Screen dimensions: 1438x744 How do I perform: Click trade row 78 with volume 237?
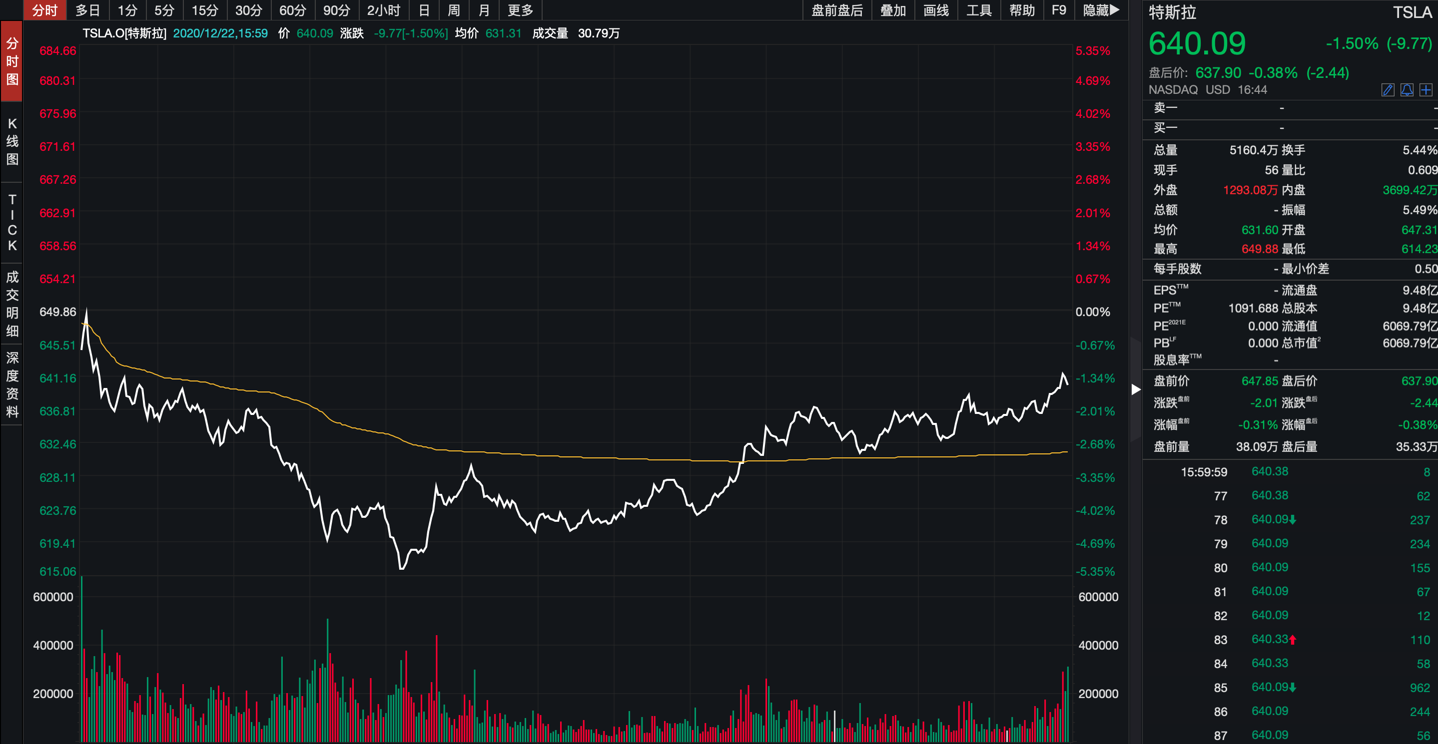pyautogui.click(x=1290, y=520)
